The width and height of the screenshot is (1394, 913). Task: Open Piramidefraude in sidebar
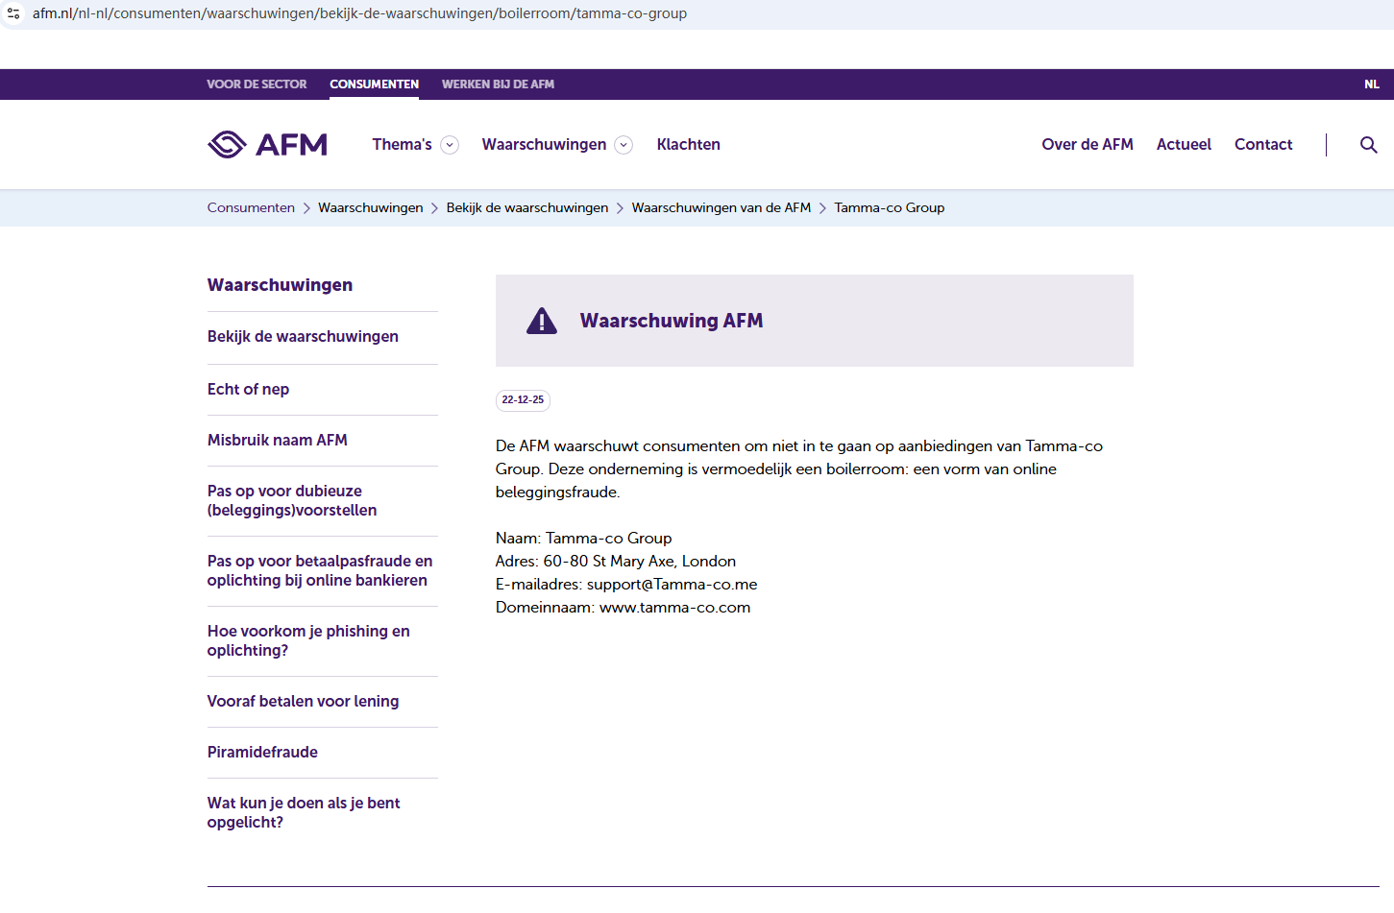262,752
